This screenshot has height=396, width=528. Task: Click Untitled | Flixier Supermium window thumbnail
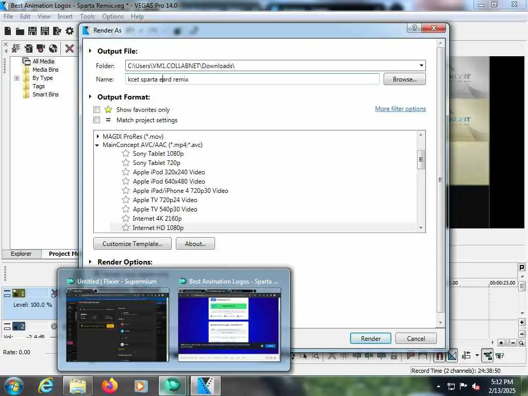point(118,325)
